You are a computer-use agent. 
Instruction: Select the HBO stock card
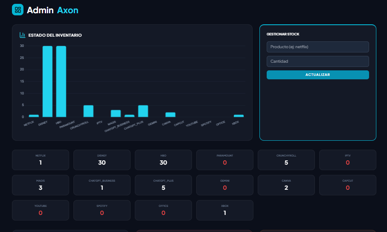tap(163, 160)
